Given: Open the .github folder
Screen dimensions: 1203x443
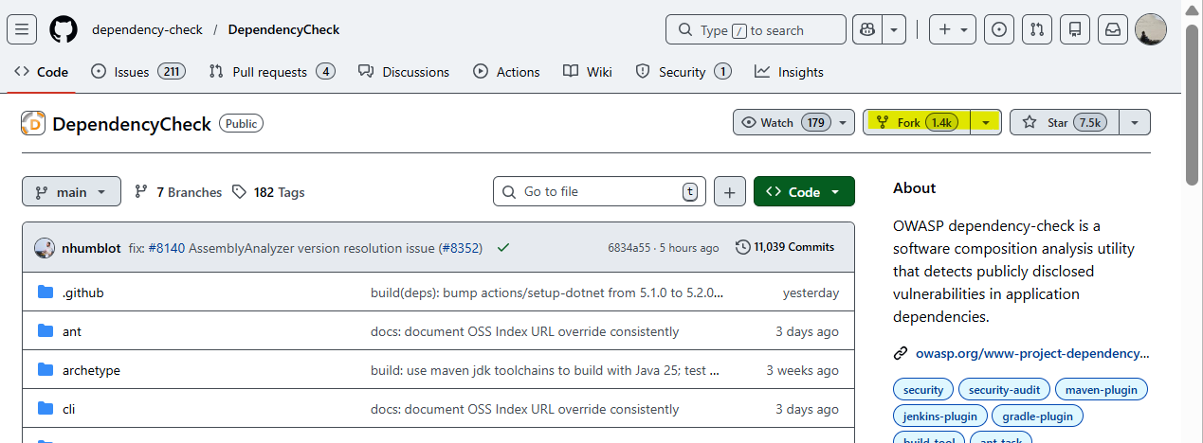Looking at the screenshot, I should pos(82,292).
